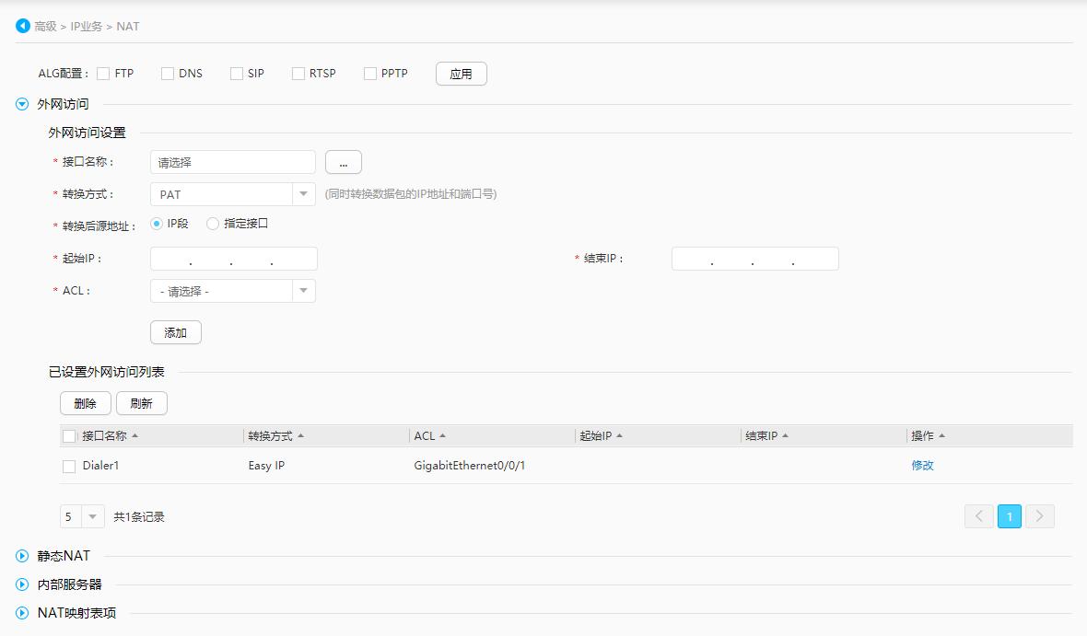Change records per page with the 5 dropdown
The height and width of the screenshot is (636, 1087).
81,516
